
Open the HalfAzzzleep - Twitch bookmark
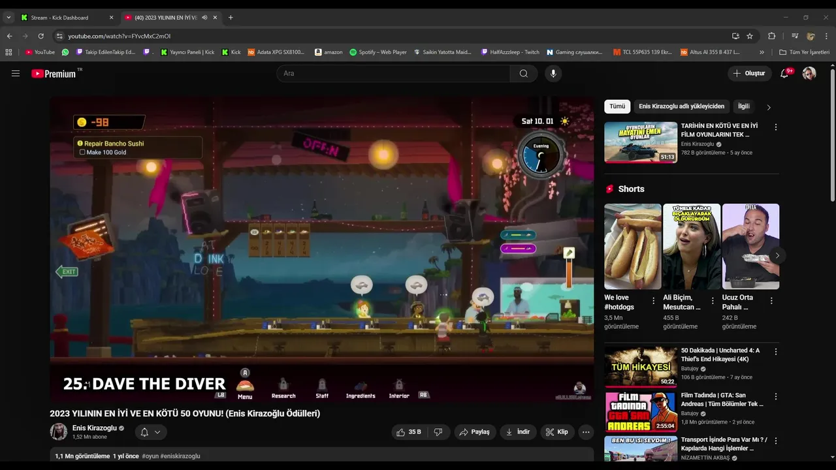click(x=510, y=52)
